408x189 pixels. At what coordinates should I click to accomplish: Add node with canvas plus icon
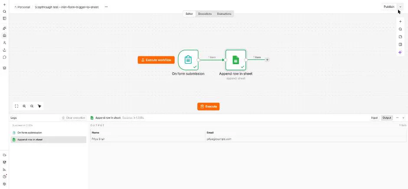coord(401,22)
